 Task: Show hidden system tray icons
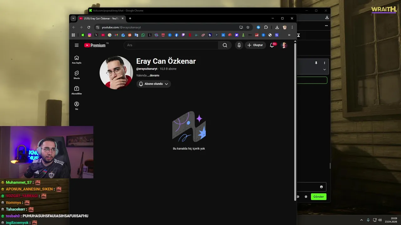(x=362, y=220)
